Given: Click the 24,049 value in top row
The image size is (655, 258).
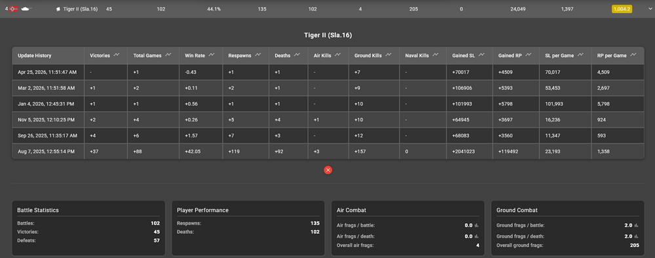Looking at the screenshot, I should [x=517, y=9].
